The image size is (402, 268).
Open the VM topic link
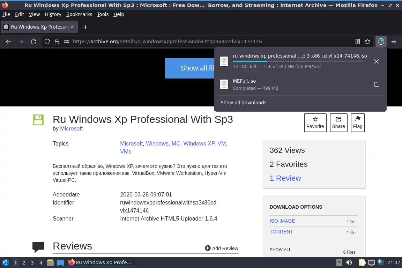point(222,144)
